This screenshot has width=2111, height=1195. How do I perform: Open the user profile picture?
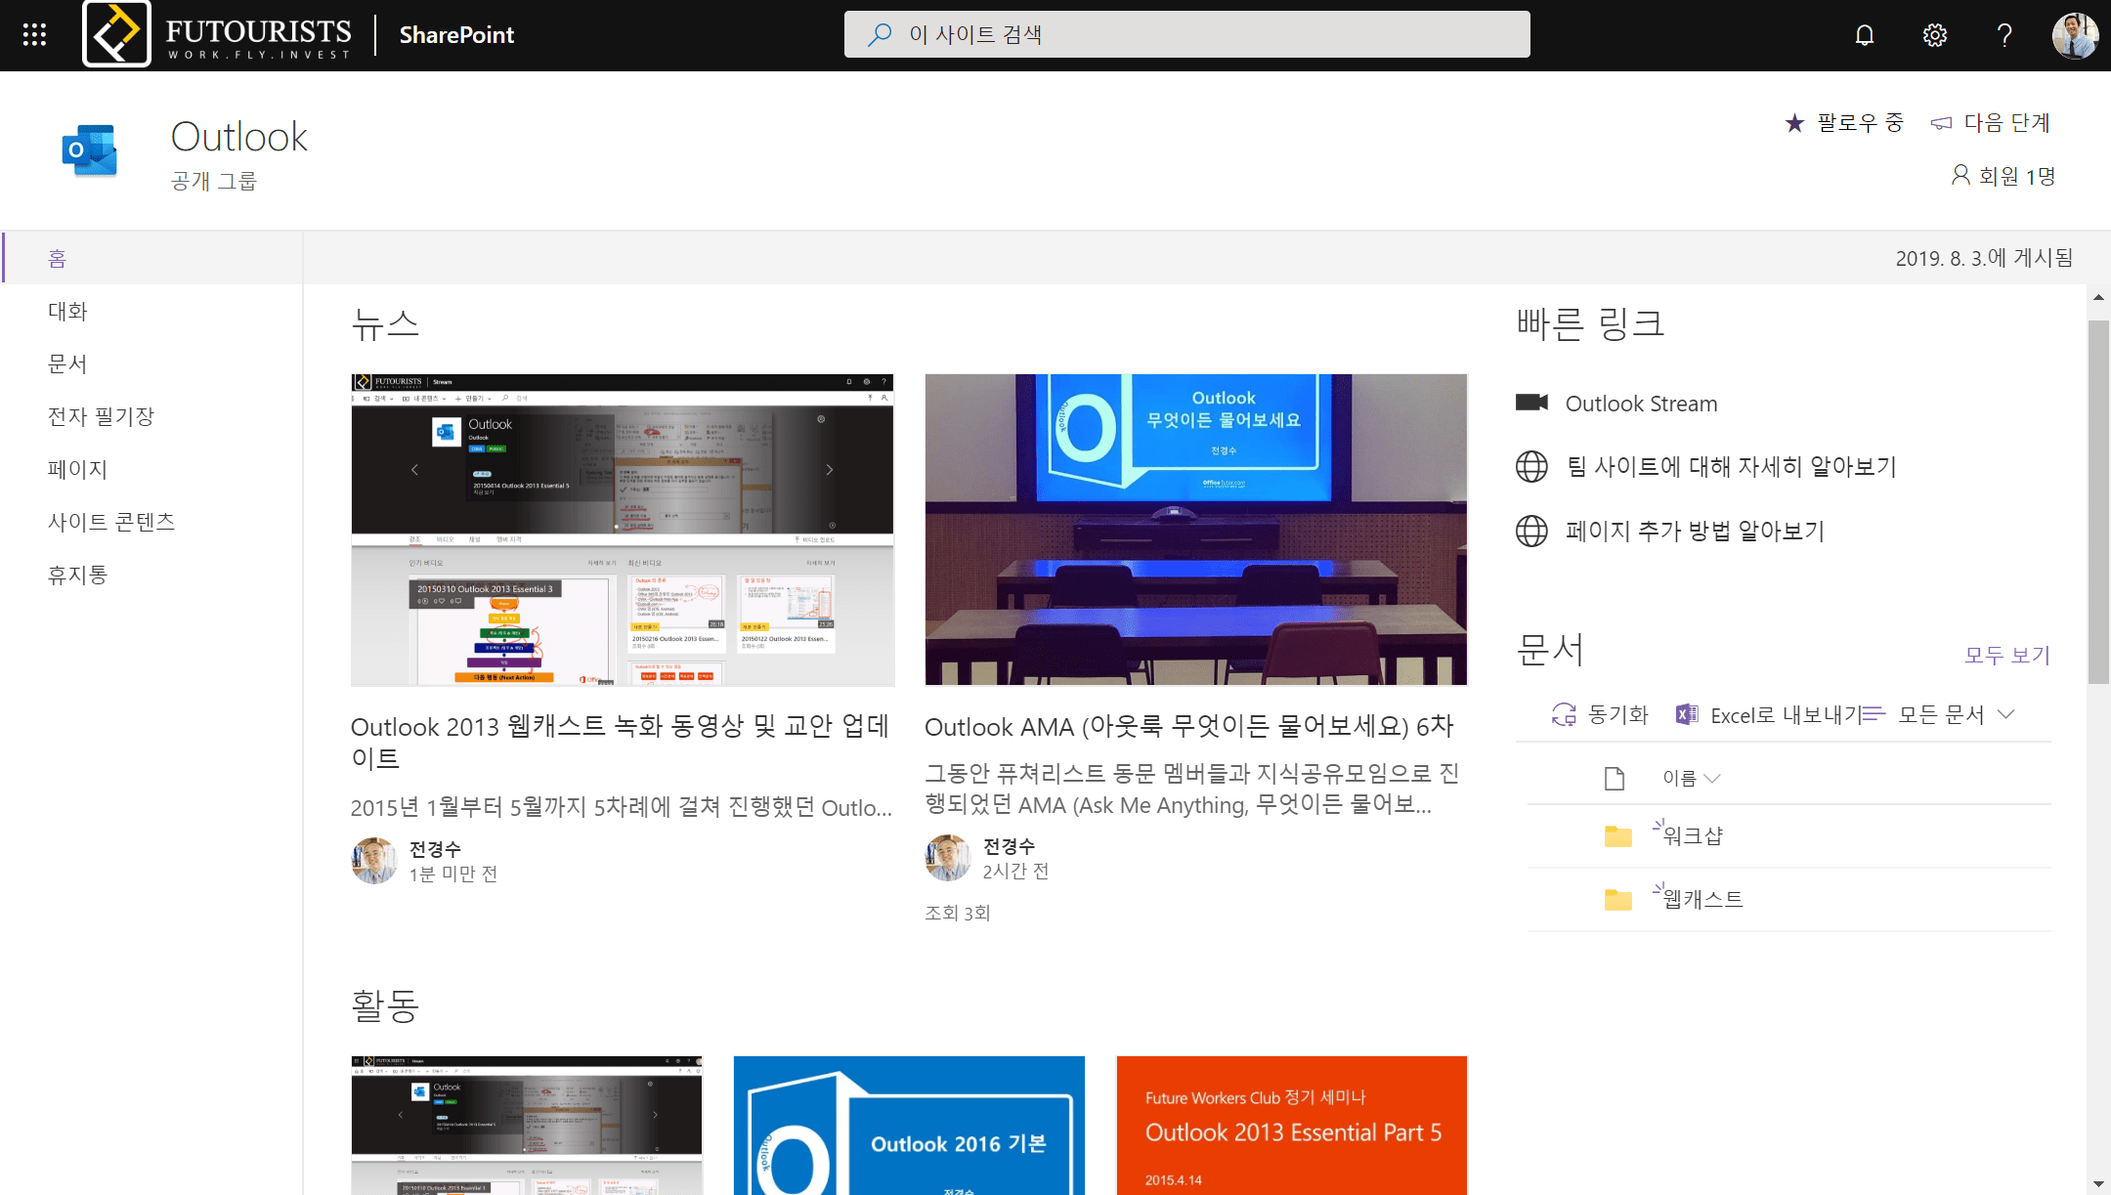(2074, 35)
